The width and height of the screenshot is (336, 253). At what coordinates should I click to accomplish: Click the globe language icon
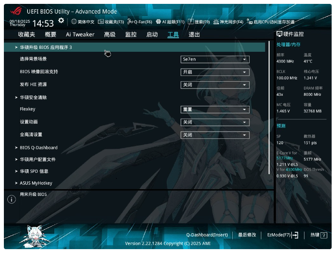(74, 21)
